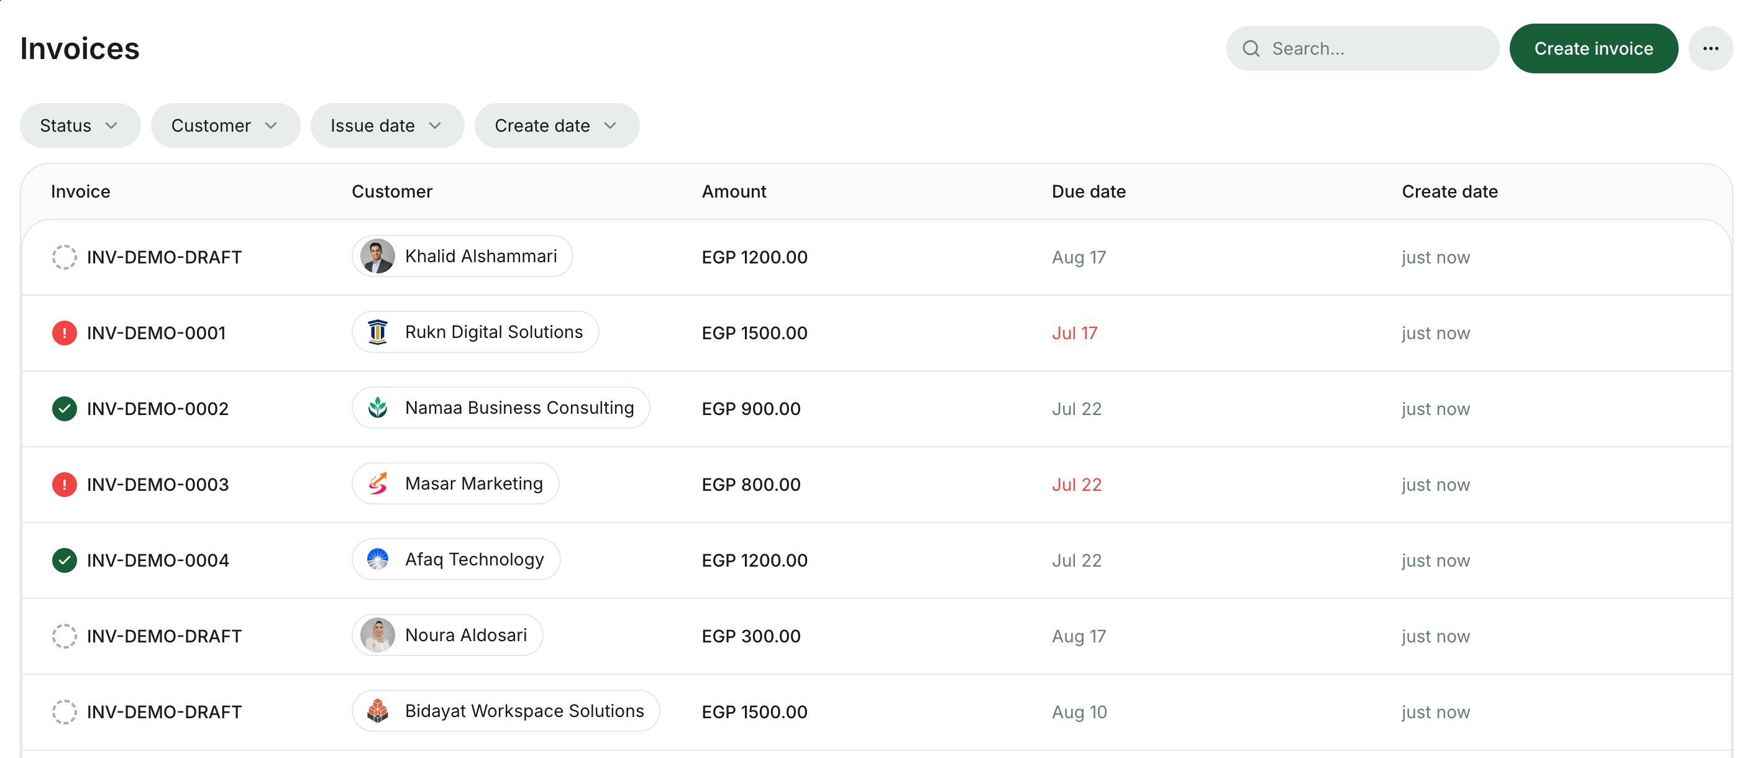Viewport: 1752px width, 758px height.
Task: Open the INV-DEMO-DRAFT invoice for Khalid Alshammari
Action: [x=164, y=257]
